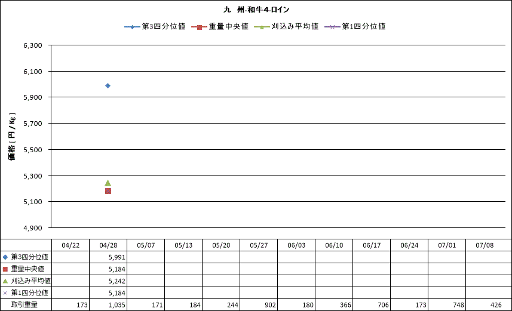Viewport: 512px width, 311px height.
Task: Click the 4,900 y-axis label
Action: click(x=33, y=228)
